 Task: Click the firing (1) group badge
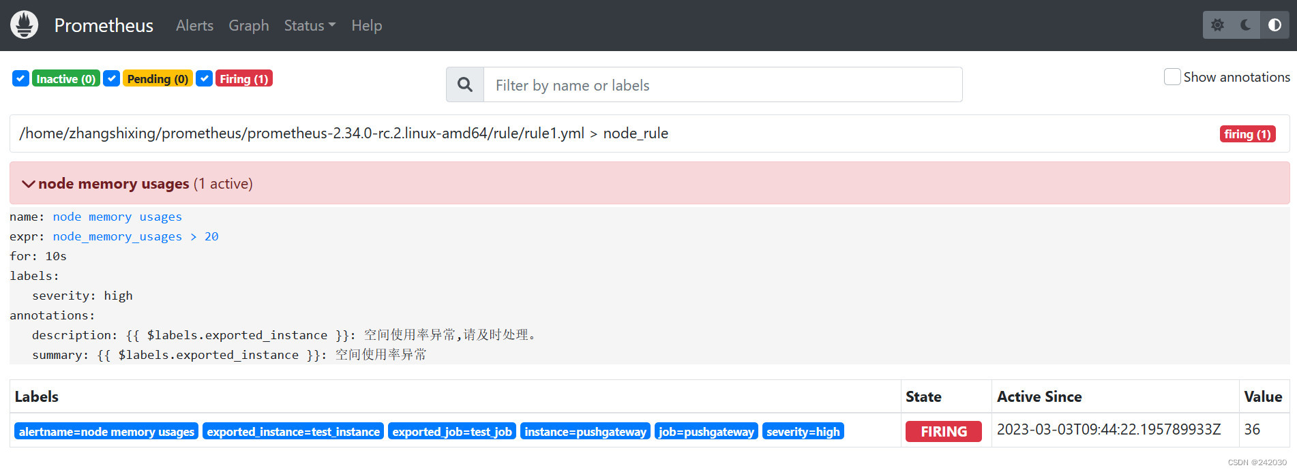[x=1247, y=134]
